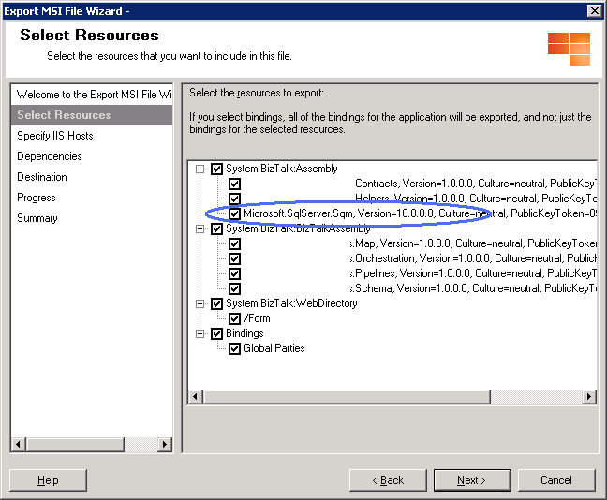Viewport: 607px width, 500px height.
Task: Collapse the System.BizTalk:Assembly tree node
Action: [200, 169]
